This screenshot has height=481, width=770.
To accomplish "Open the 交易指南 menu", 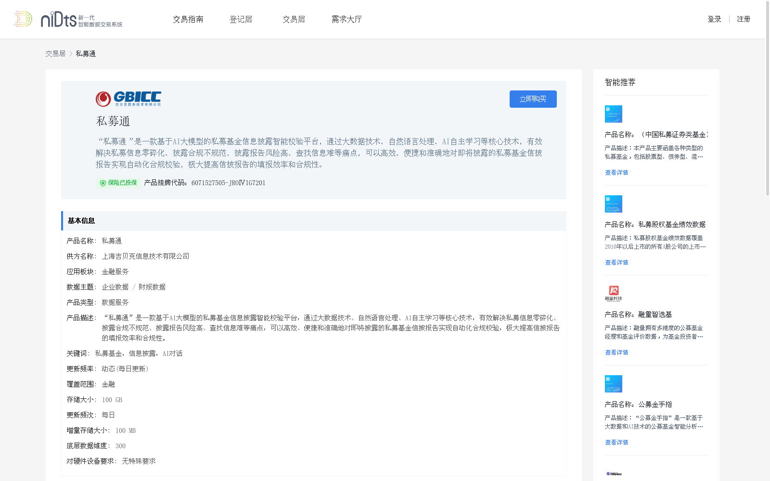I will coord(188,19).
